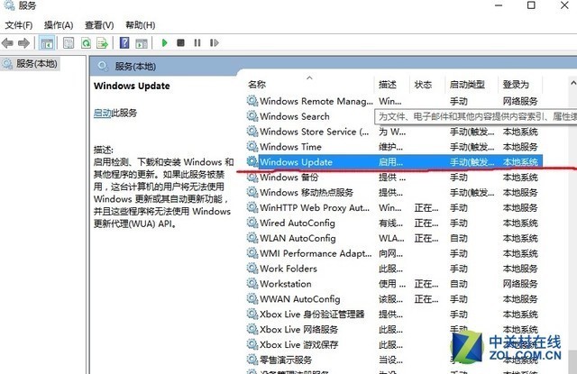577x374 pixels.
Task: Open the 查看(V) menu
Action: (99, 25)
